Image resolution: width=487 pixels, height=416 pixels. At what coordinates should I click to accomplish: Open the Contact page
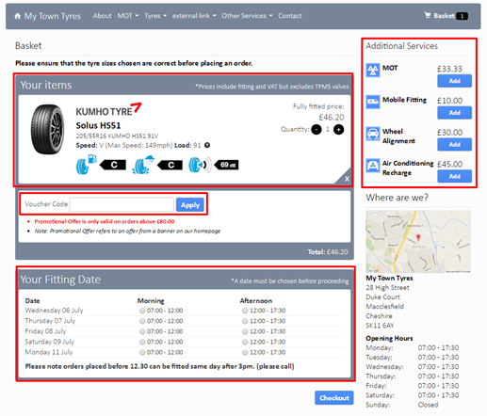(290, 16)
